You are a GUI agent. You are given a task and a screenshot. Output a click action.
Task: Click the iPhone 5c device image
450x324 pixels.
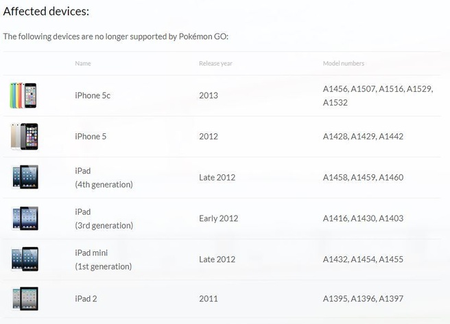click(x=23, y=95)
